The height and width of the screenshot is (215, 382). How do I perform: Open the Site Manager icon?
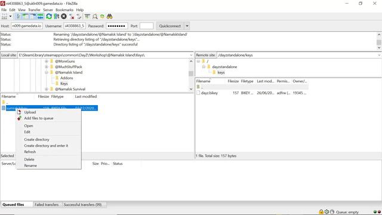[4, 16]
